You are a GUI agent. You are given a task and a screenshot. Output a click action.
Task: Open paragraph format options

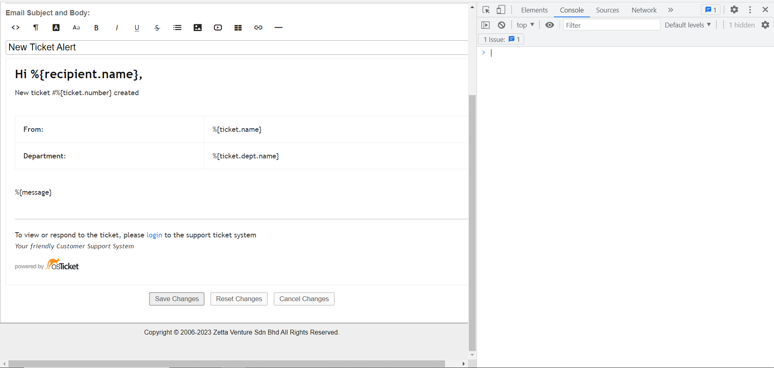coord(36,27)
